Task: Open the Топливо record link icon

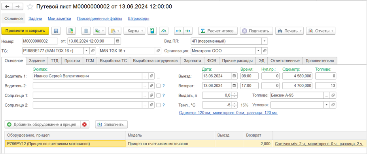Action: 333,95
